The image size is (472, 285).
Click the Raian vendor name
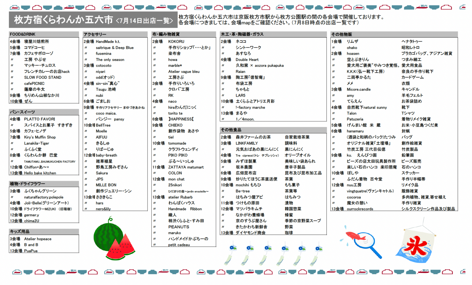tap(240, 71)
